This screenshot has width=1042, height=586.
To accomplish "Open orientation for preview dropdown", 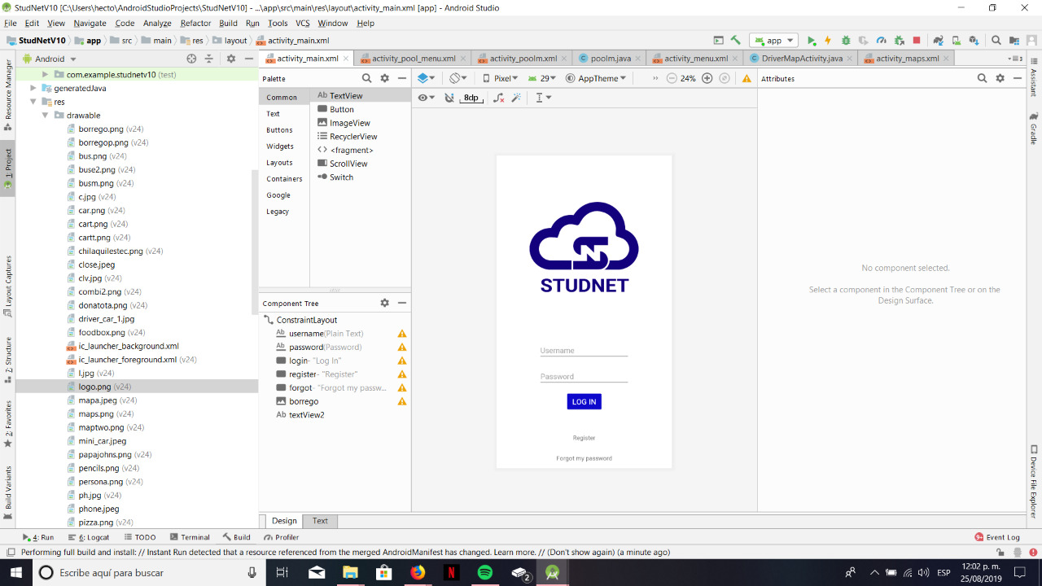I will tap(459, 78).
